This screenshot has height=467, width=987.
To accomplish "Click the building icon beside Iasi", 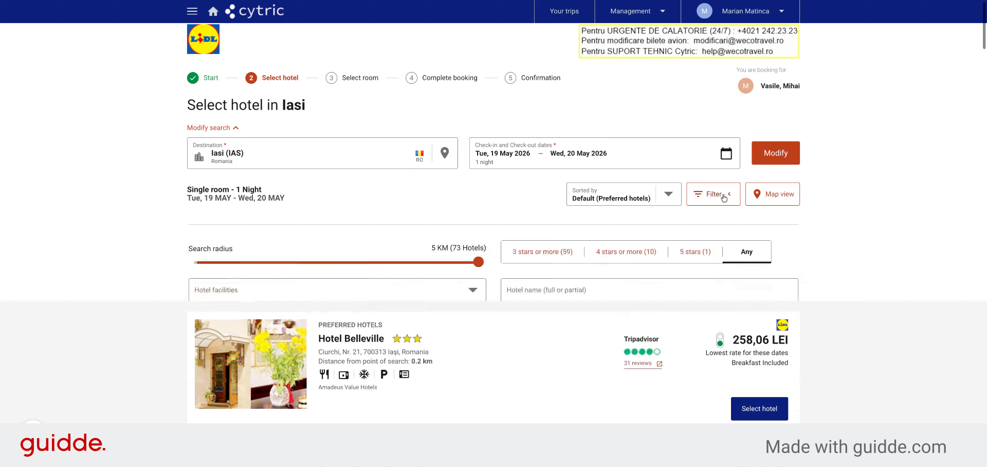I will (x=199, y=157).
